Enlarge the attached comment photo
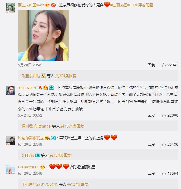The width and height of the screenshot is (181, 189). click(43, 35)
